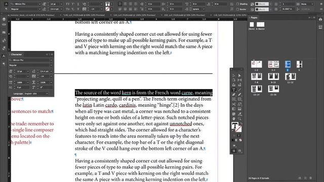Open the 12 pt font size dropdown in control bar

click(x=61, y=4)
